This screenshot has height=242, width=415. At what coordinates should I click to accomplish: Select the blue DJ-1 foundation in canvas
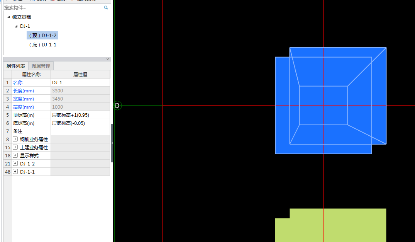(331, 101)
